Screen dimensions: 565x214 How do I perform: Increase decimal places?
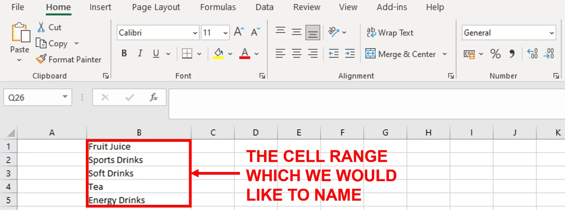click(532, 53)
